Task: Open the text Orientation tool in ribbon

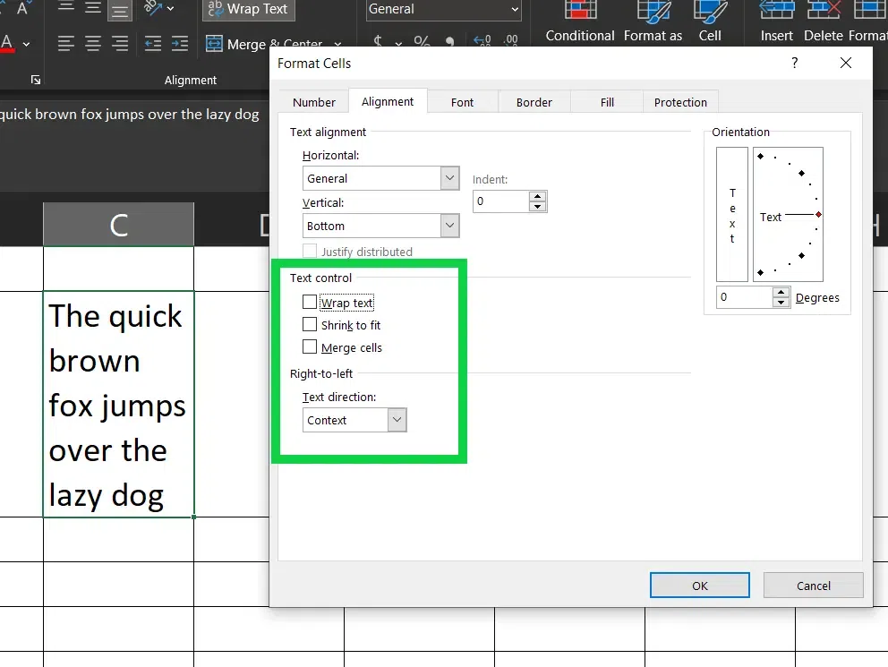Action: pos(153,8)
